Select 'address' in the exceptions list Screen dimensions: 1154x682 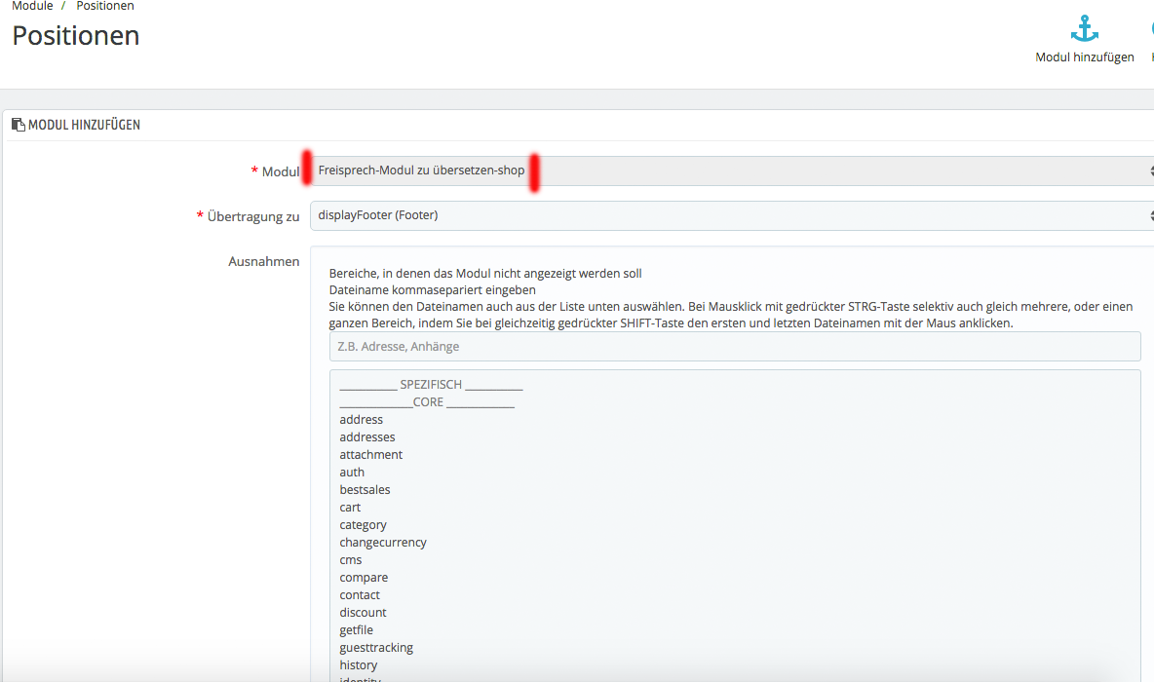click(362, 419)
